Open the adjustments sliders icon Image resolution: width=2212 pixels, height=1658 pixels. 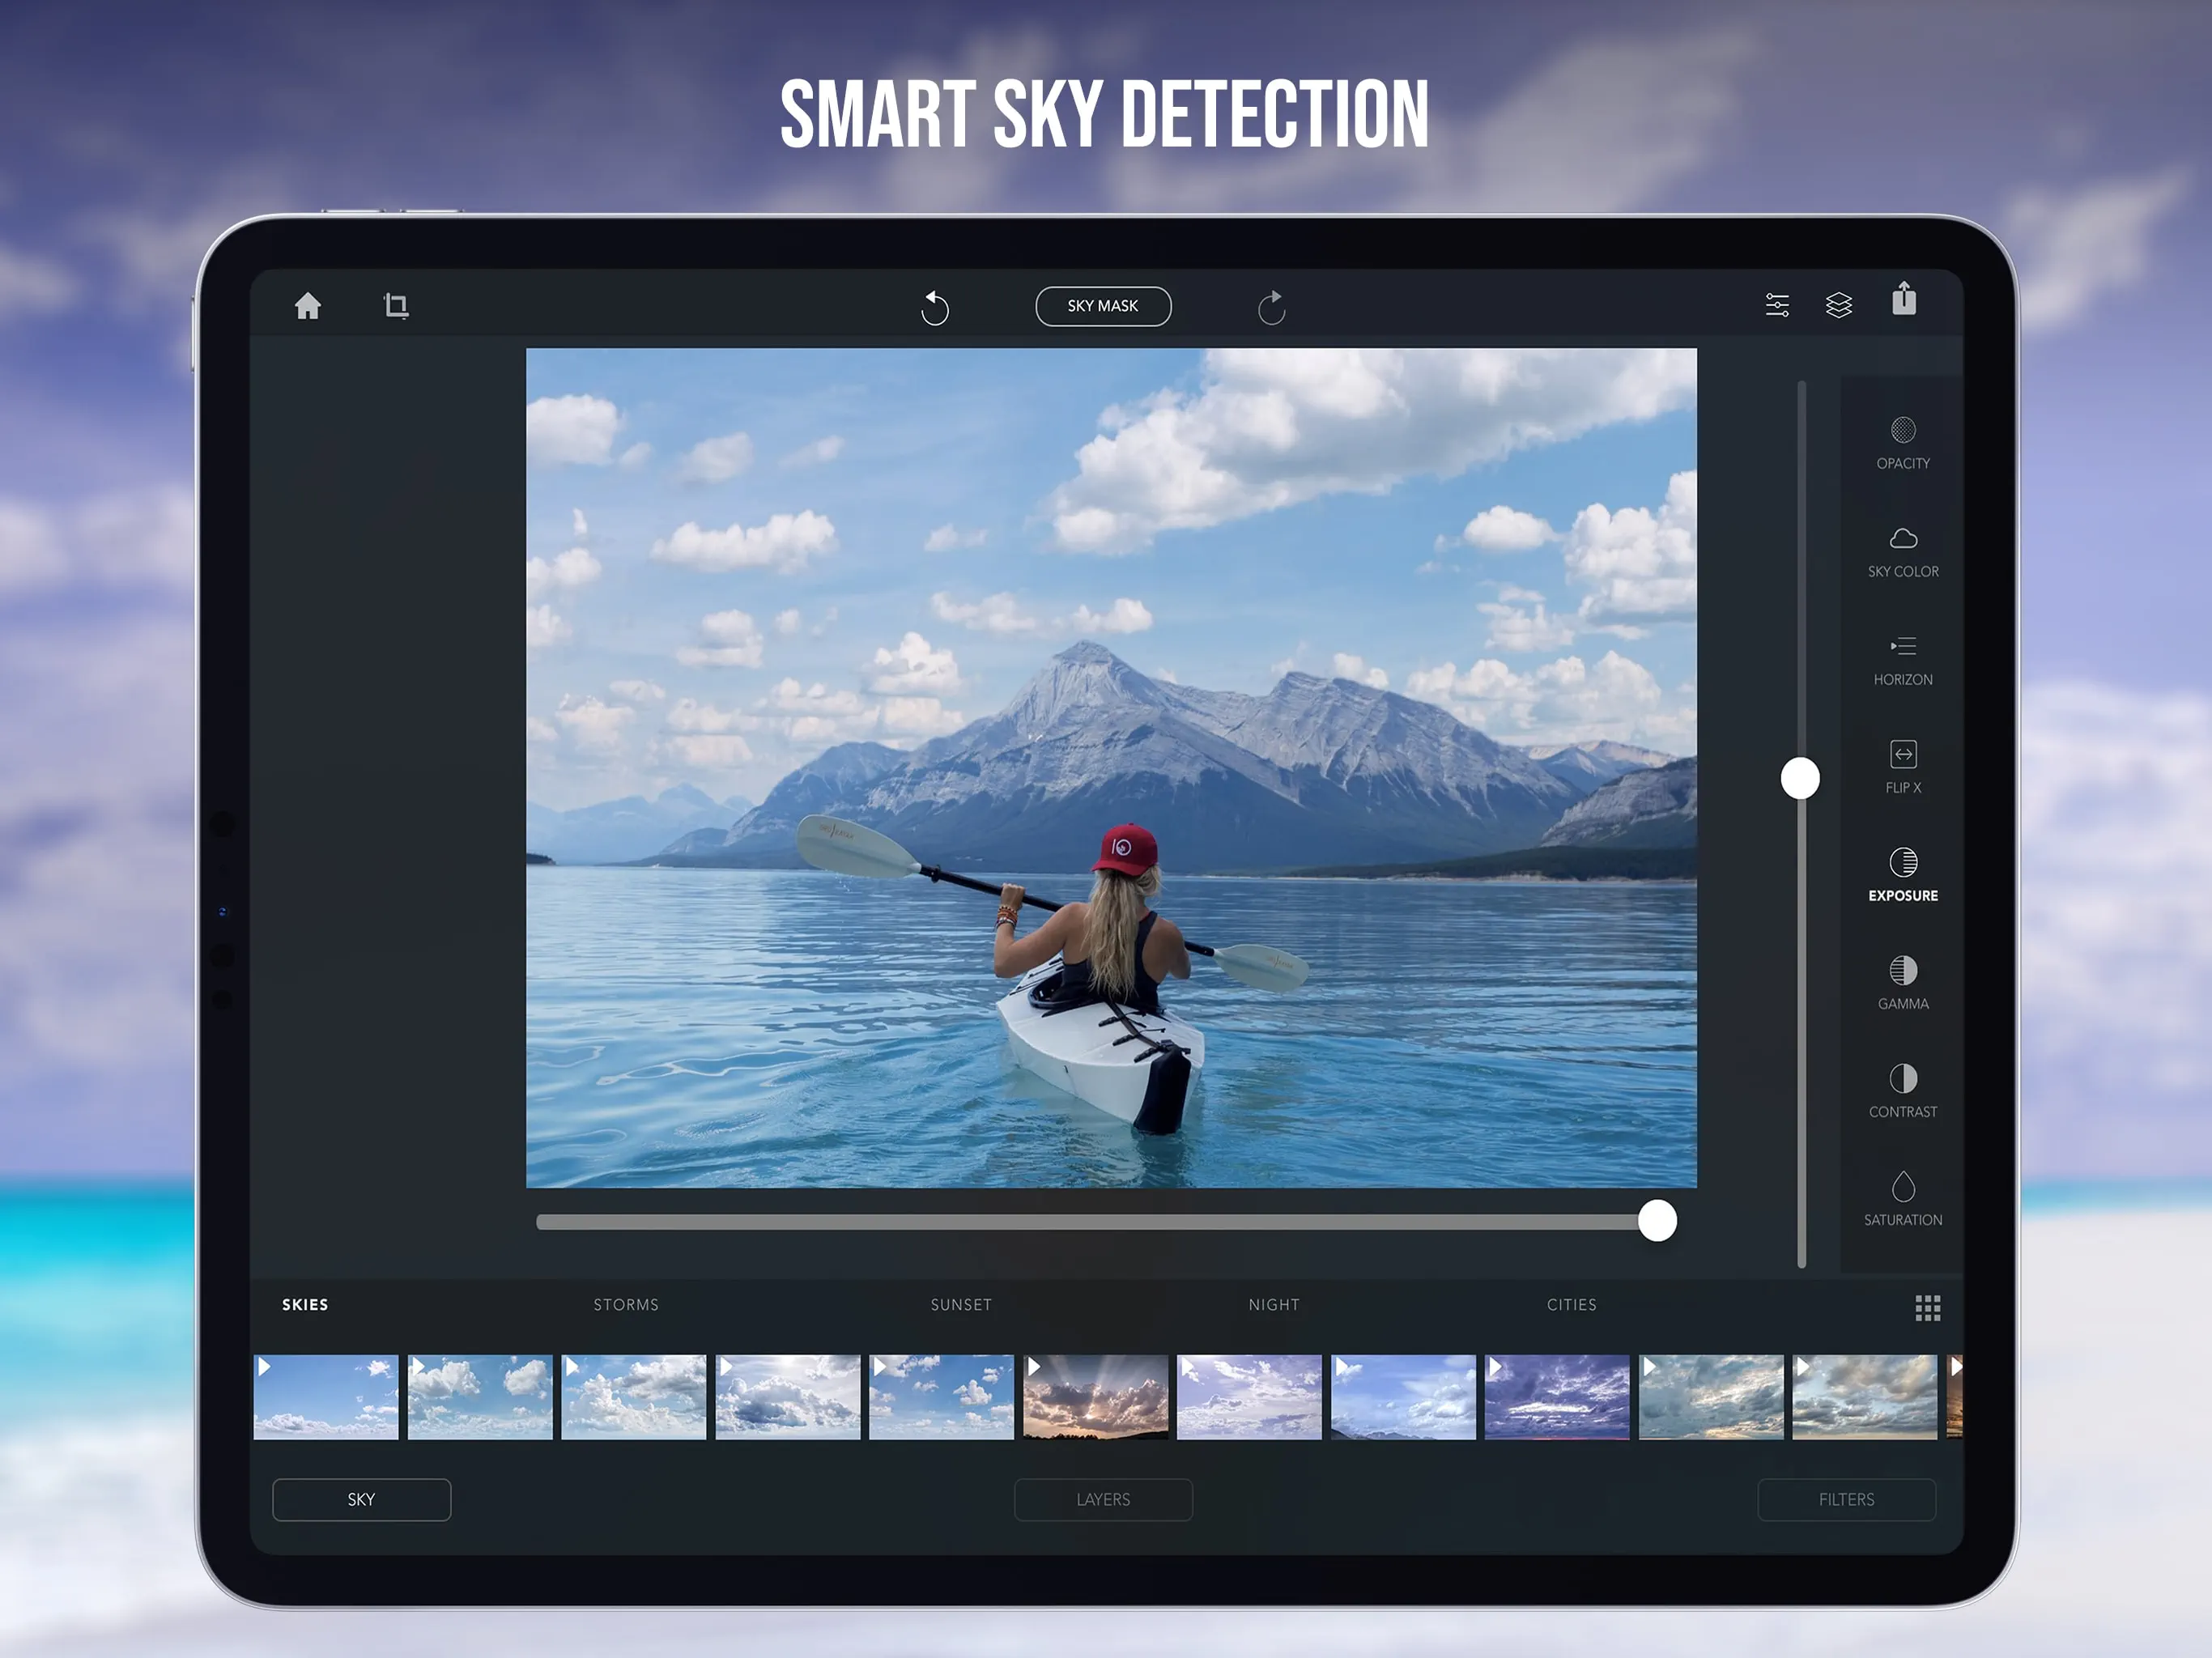1777,305
